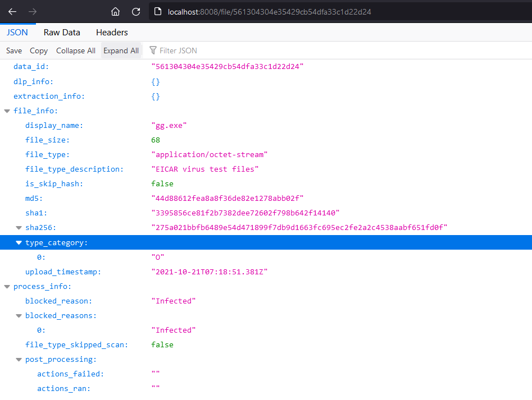
Task: Click the browser forward arrow
Action: pos(33,12)
